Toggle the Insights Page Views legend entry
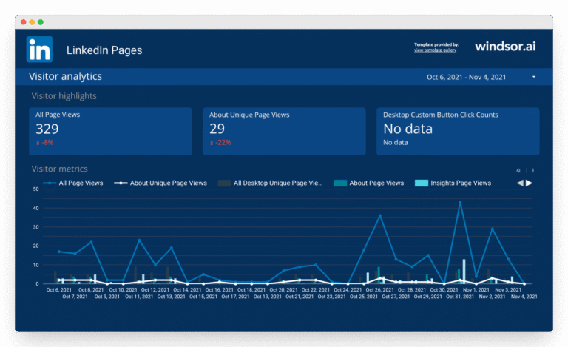The image size is (568, 347). click(453, 183)
